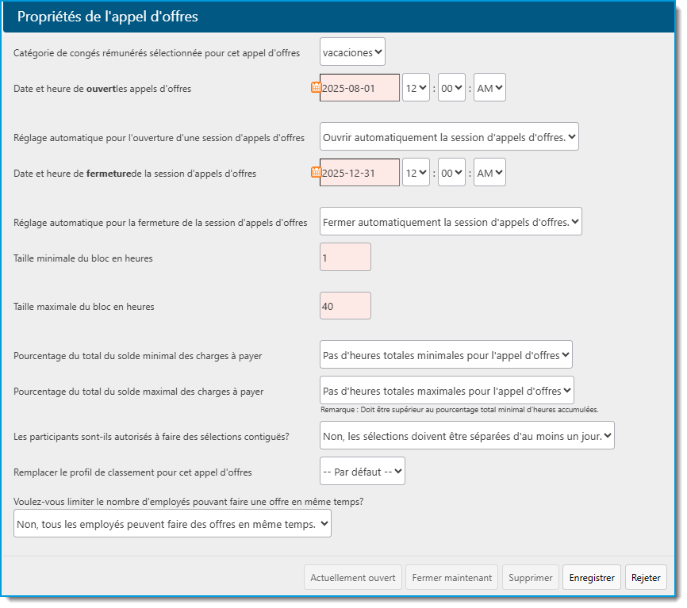Click label 'Voulez-vous limiter le nombre d'employés'
The height and width of the screenshot is (608, 687).
tap(188, 502)
